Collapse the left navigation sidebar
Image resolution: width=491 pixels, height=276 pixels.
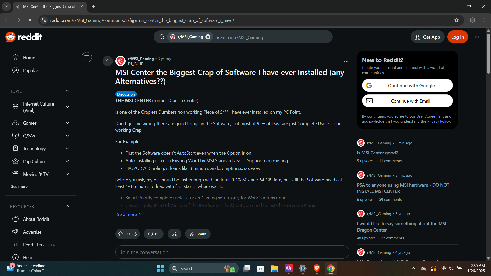pyautogui.click(x=87, y=57)
